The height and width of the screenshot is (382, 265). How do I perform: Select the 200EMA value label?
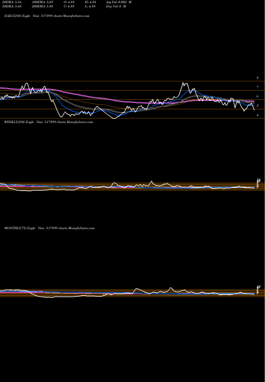[x=42, y=6]
